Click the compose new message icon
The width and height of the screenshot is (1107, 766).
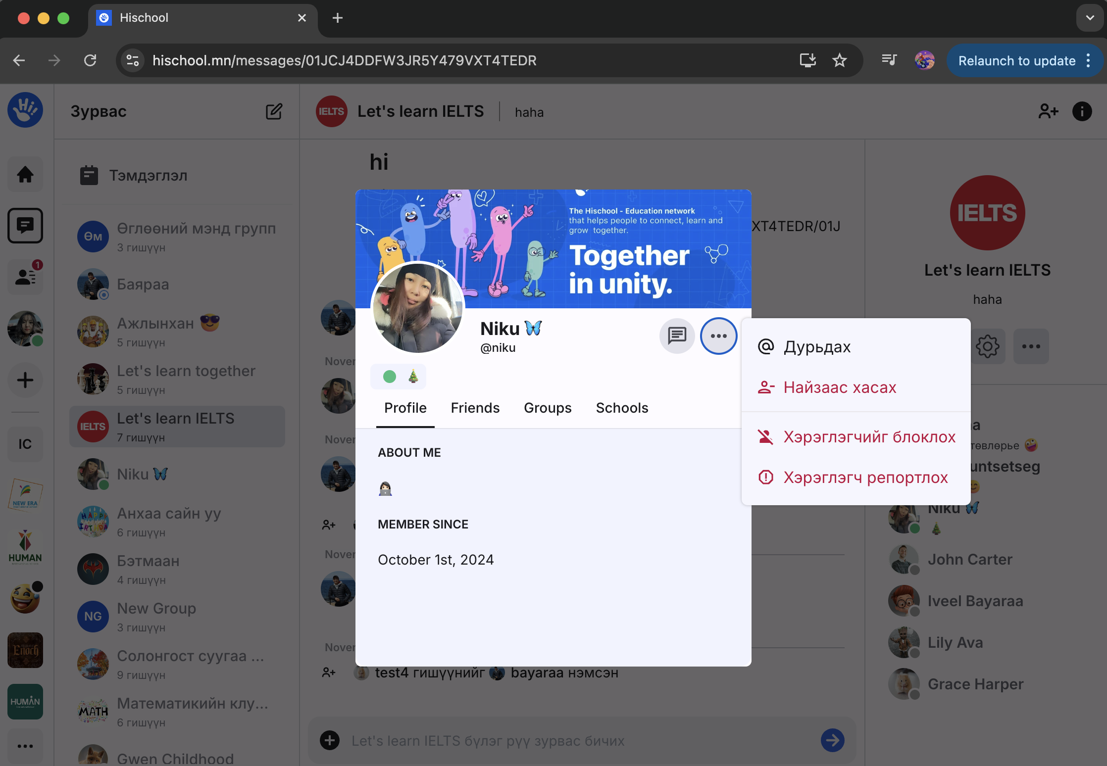point(274,111)
